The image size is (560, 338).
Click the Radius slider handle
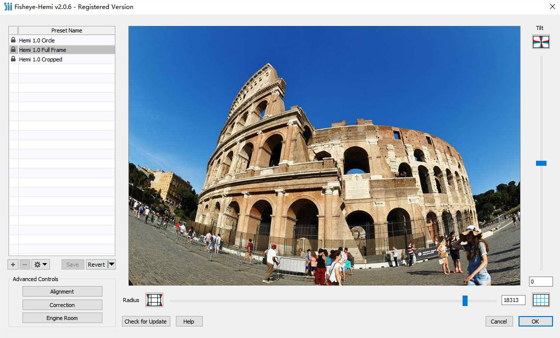465,301
